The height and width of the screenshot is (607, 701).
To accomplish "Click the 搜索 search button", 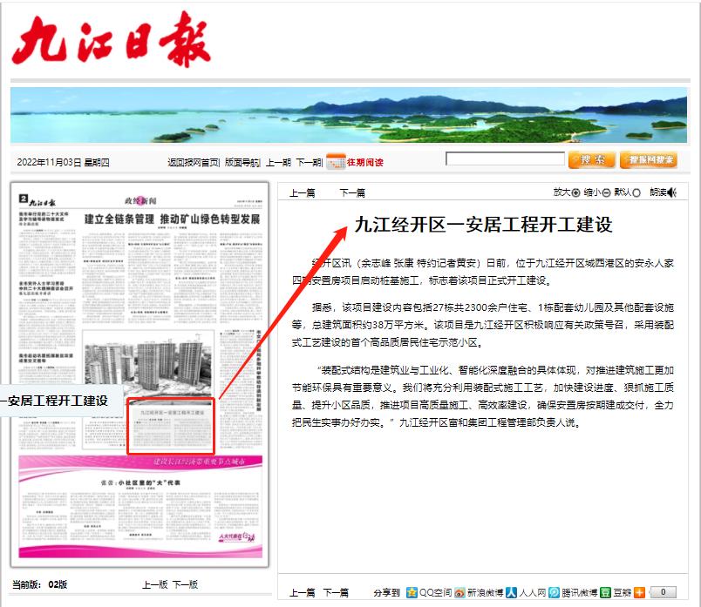I will (592, 160).
